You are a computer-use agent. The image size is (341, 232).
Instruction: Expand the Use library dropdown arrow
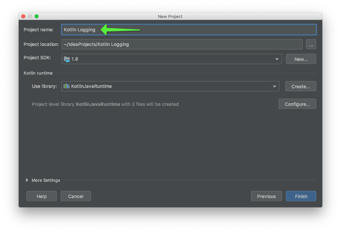[274, 87]
